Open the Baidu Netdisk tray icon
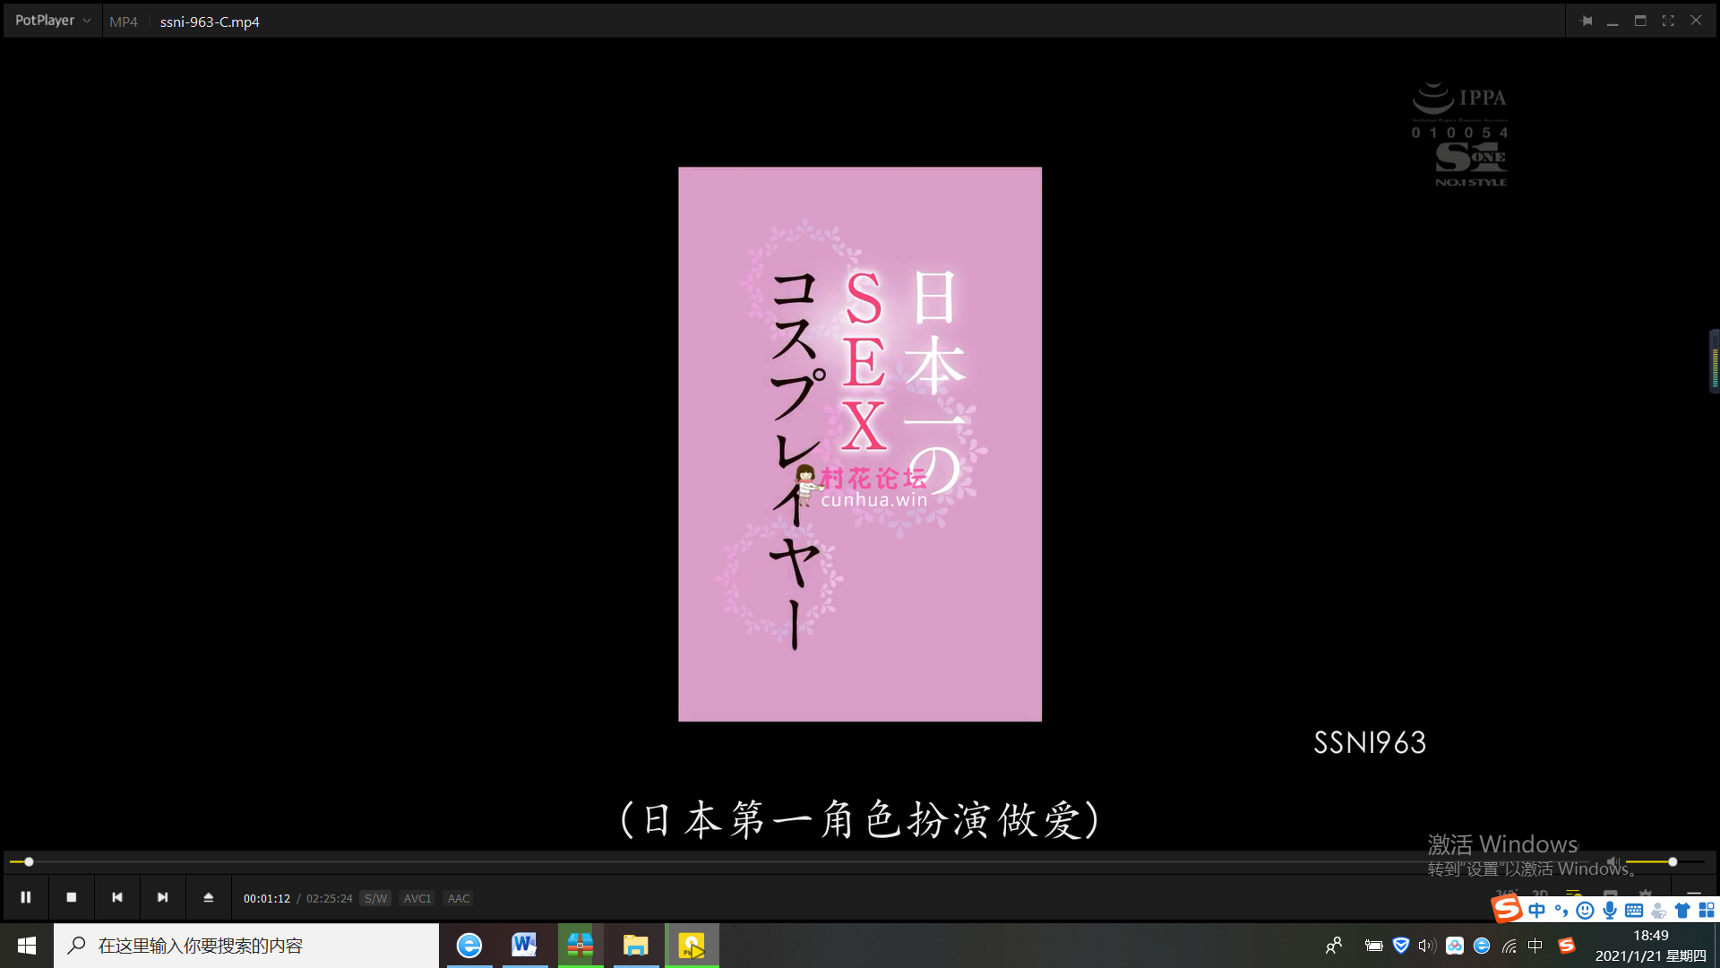 pyautogui.click(x=1455, y=946)
